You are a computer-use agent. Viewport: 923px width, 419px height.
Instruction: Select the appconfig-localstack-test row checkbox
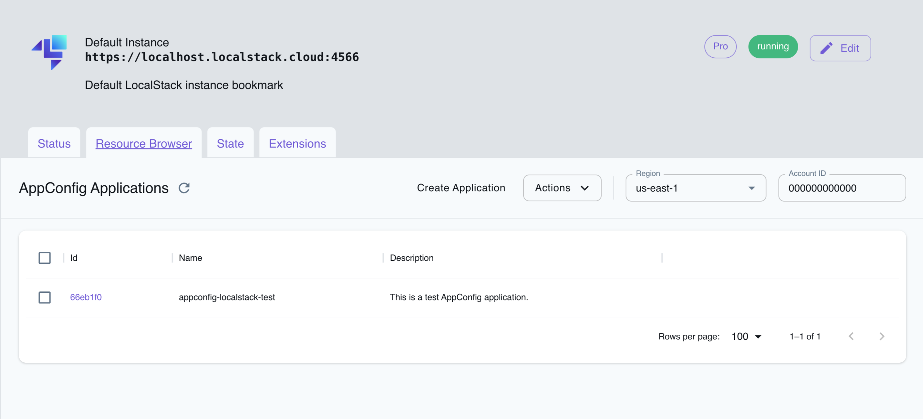coord(44,297)
